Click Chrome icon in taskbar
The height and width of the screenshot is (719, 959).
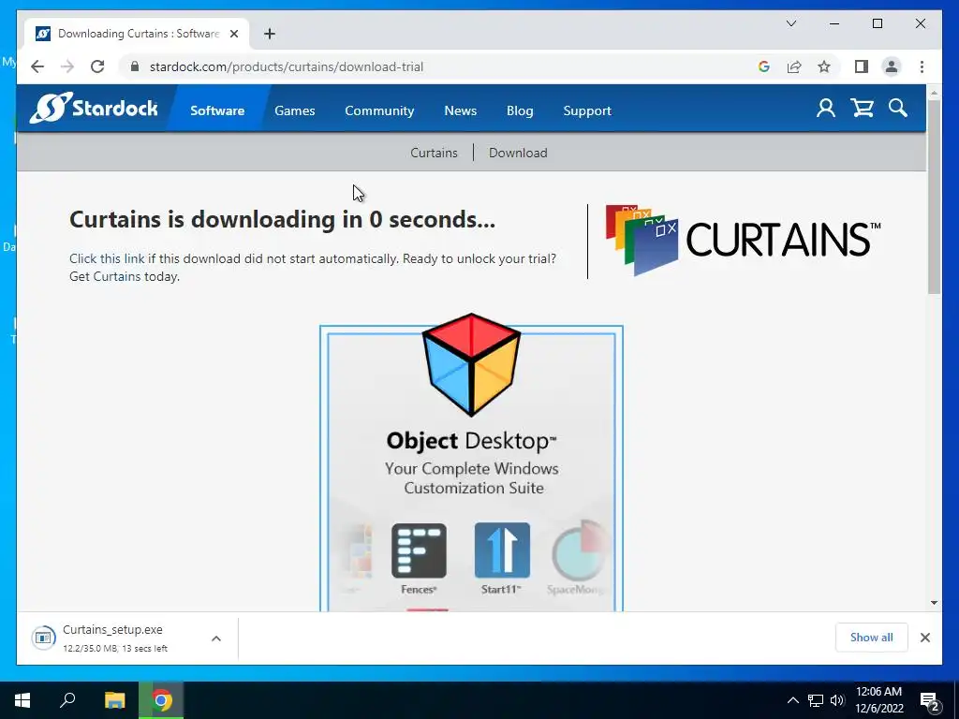161,700
